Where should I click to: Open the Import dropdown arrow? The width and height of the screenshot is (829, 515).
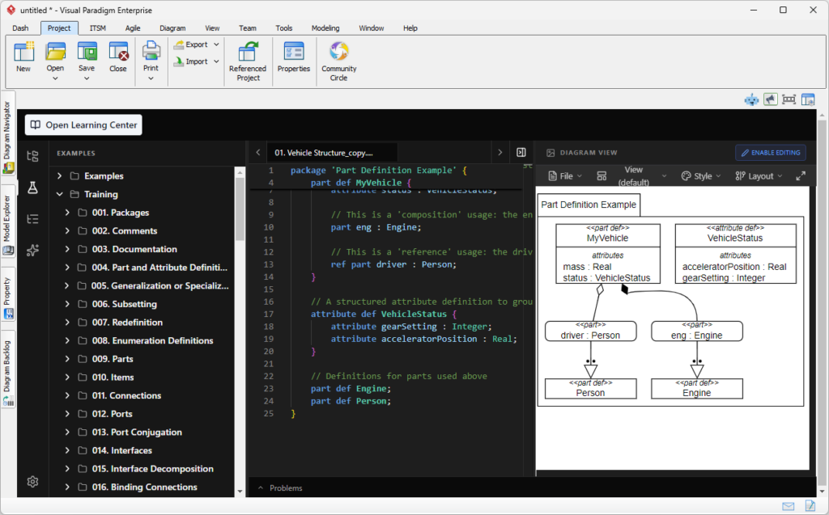coord(216,61)
